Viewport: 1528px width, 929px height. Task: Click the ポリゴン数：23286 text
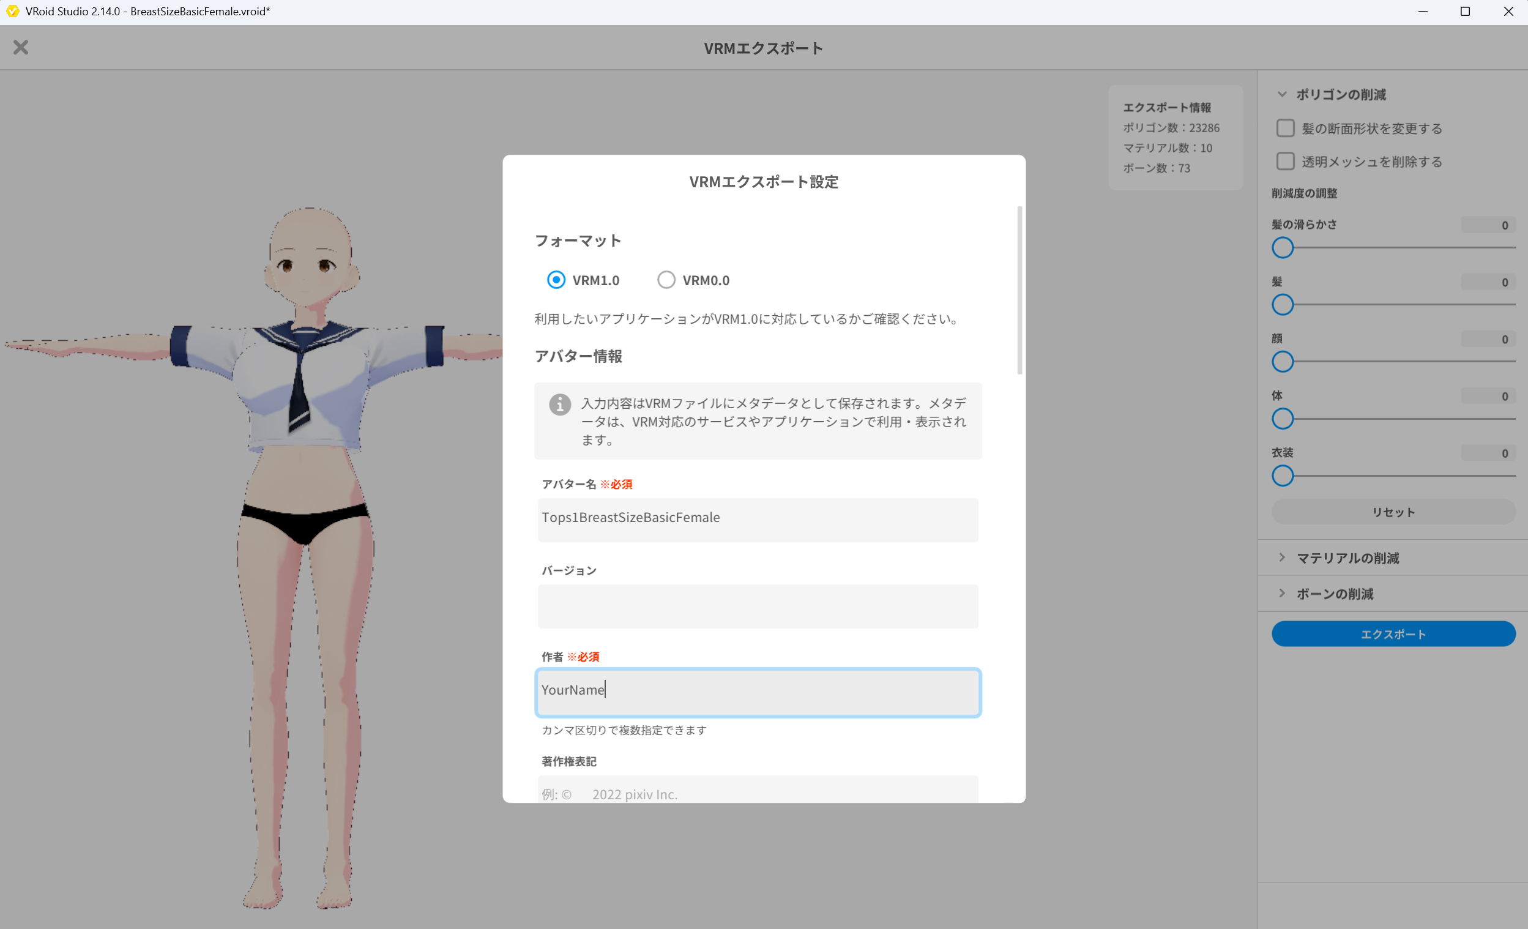[x=1171, y=128]
